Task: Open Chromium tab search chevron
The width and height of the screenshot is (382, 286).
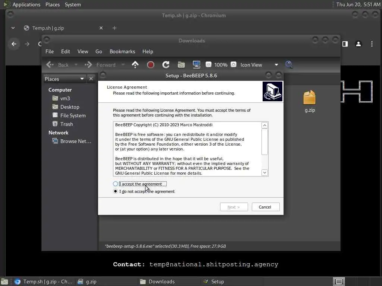Action: [x=13, y=28]
